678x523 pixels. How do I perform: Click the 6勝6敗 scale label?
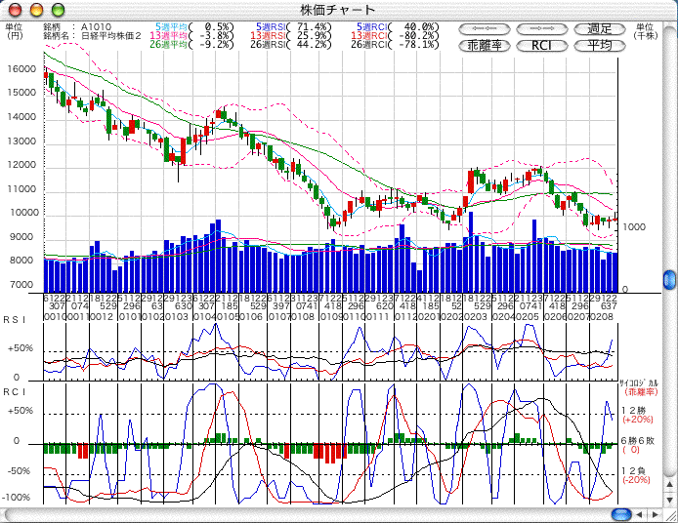click(x=638, y=440)
